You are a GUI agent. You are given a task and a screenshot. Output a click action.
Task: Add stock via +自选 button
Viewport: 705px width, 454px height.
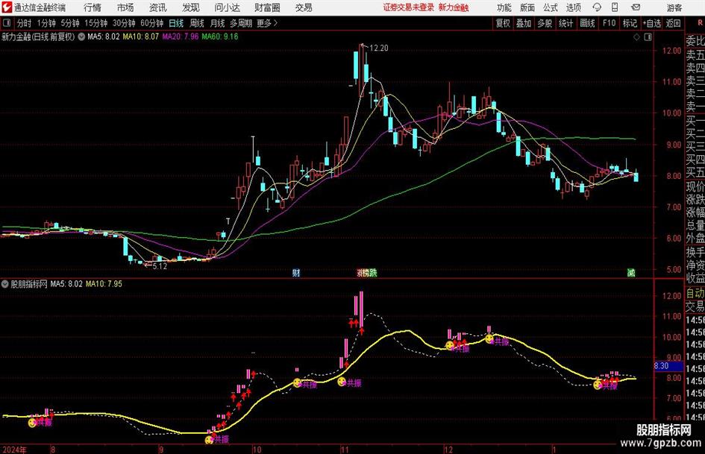651,23
